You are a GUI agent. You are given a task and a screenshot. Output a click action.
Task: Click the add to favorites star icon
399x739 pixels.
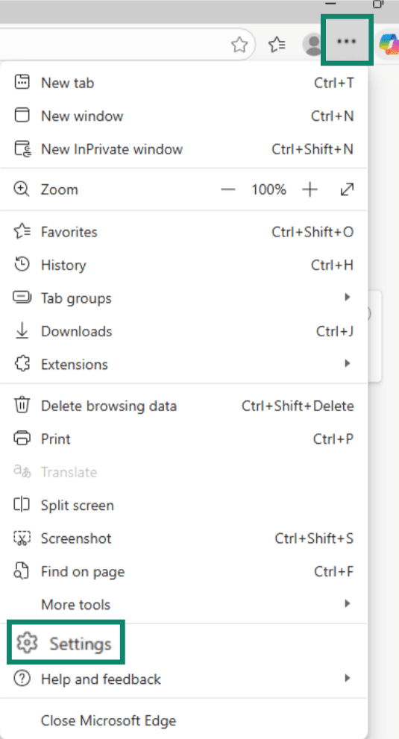239,45
